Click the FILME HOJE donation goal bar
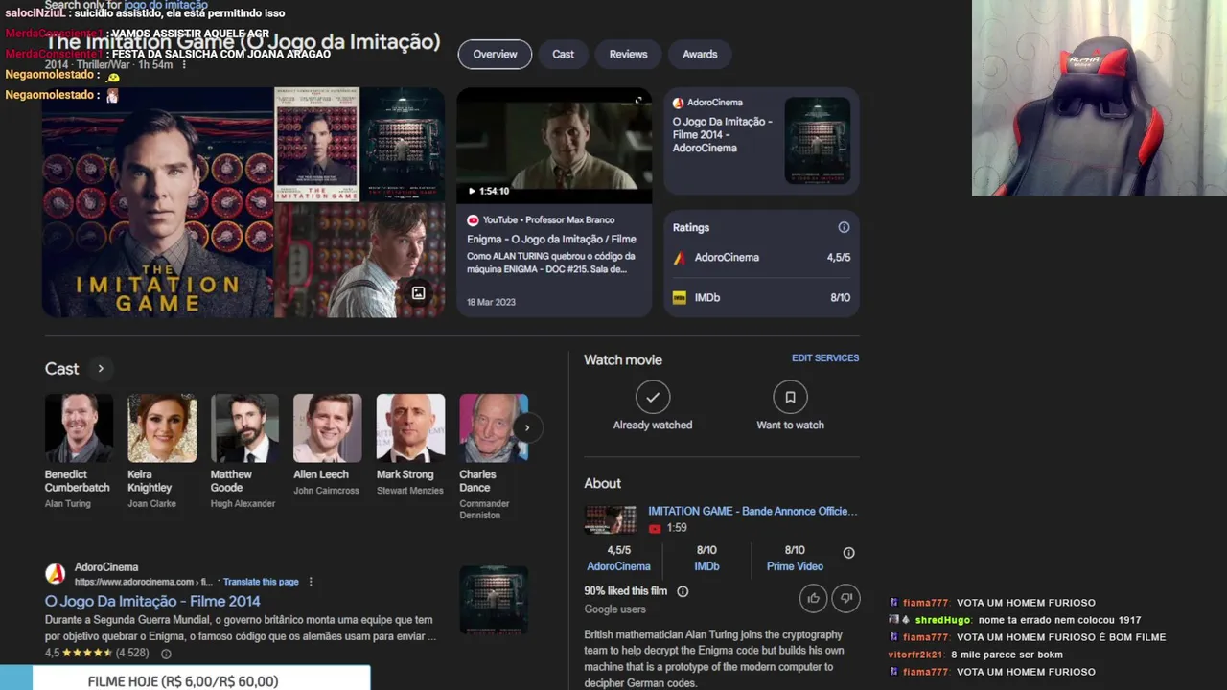Screen dimensions: 1227x690 pyautogui.click(x=184, y=678)
